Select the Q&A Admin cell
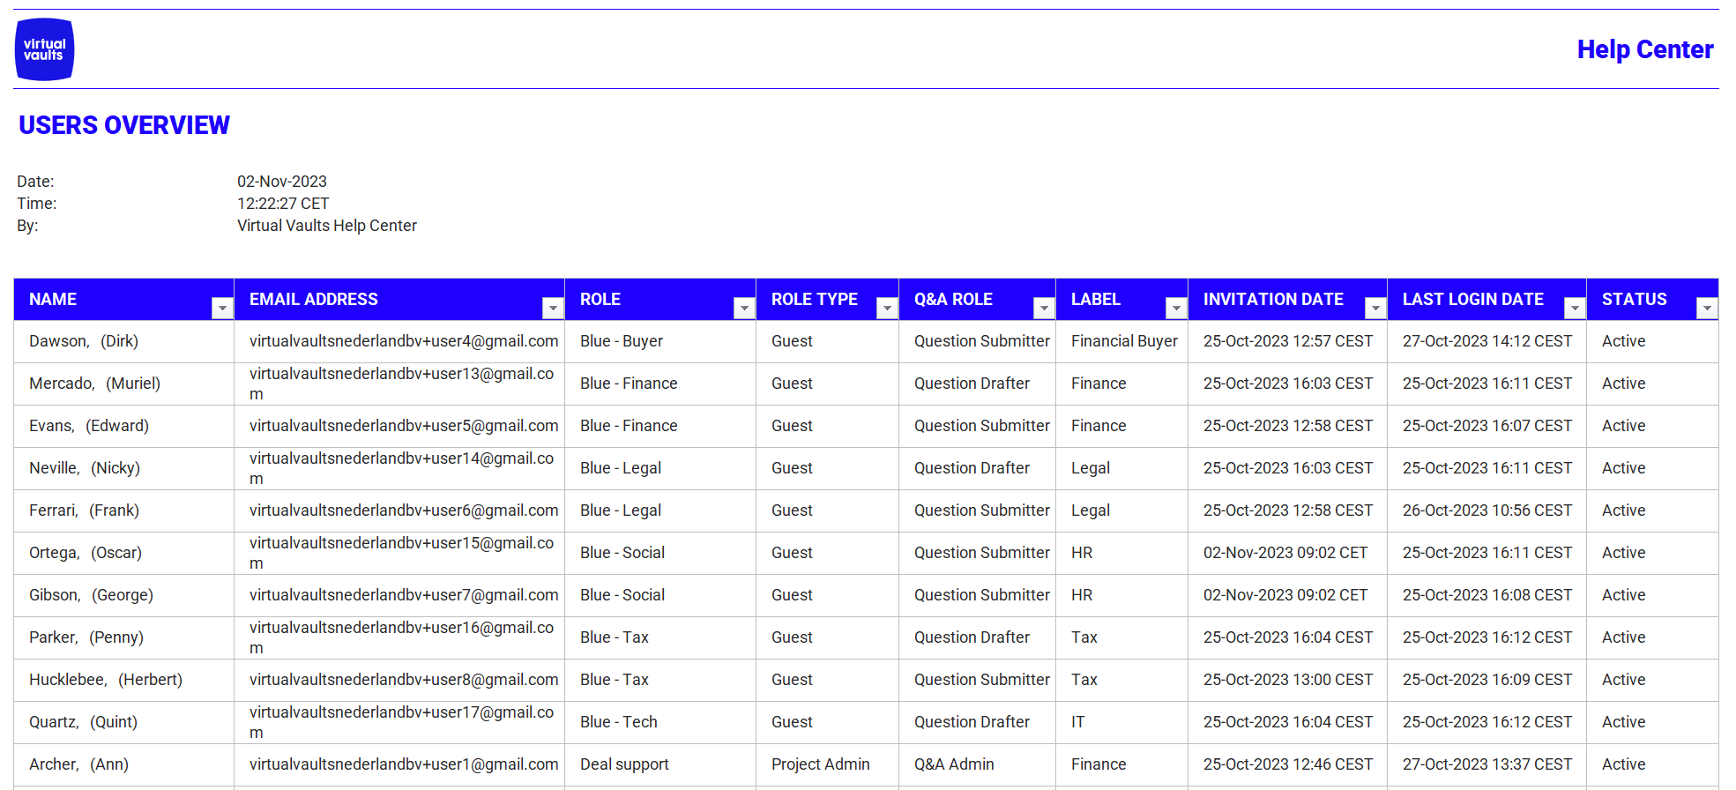This screenshot has height=790, width=1736. 954,764
